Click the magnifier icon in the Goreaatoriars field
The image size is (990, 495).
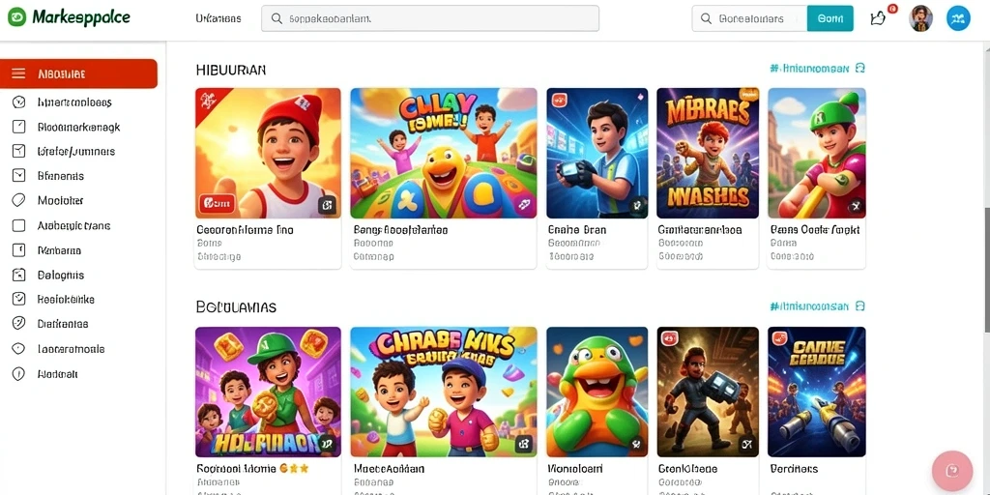click(x=706, y=19)
